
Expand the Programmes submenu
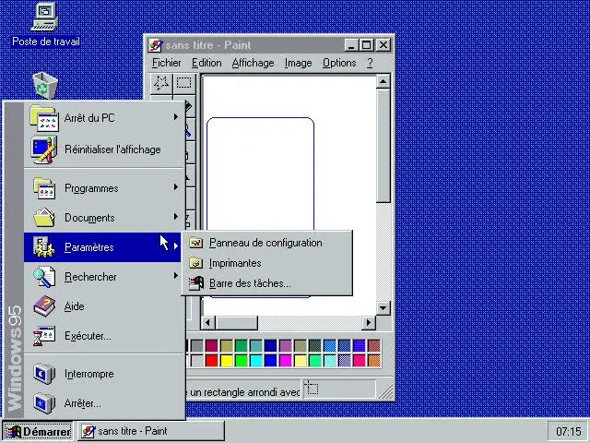pos(104,188)
